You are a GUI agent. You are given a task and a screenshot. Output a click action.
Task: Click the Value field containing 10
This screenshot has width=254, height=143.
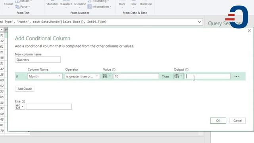tap(136, 76)
